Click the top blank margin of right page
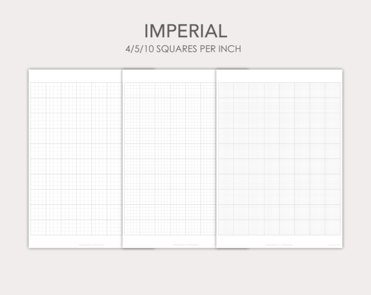This screenshot has height=295, width=371. click(x=279, y=75)
